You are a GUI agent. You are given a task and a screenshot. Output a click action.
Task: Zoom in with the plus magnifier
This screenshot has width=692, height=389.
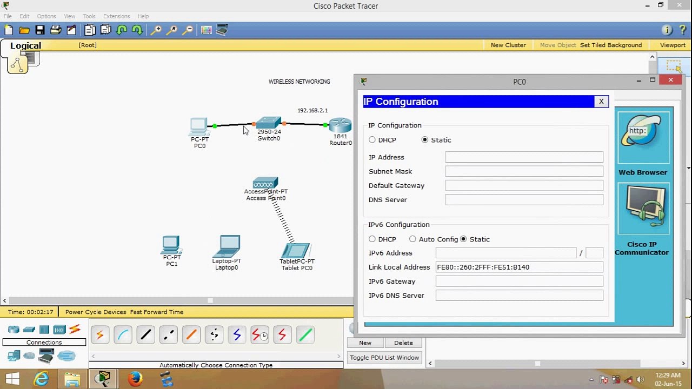point(156,30)
